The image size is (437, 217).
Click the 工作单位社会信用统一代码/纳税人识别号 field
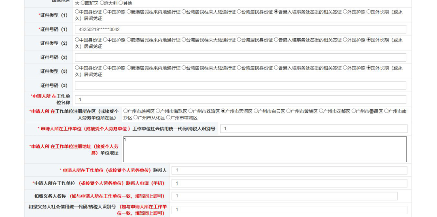314,129
